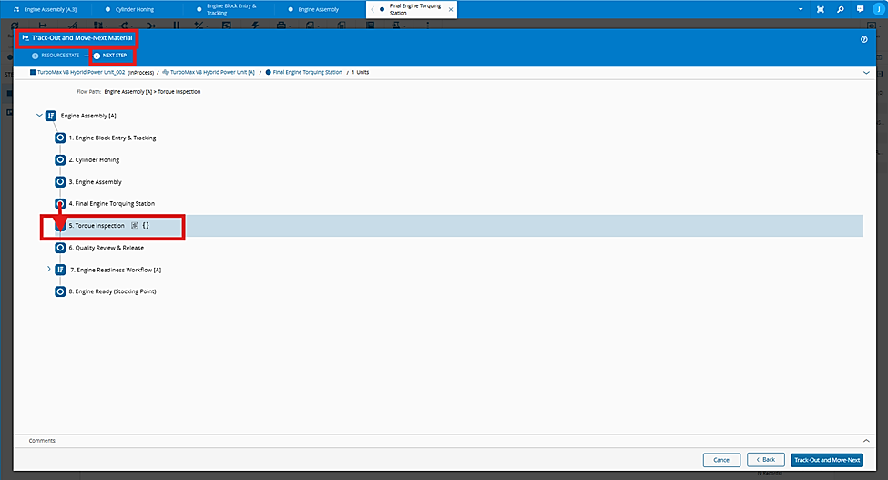Open the chat messages icon in top bar

pos(861,10)
